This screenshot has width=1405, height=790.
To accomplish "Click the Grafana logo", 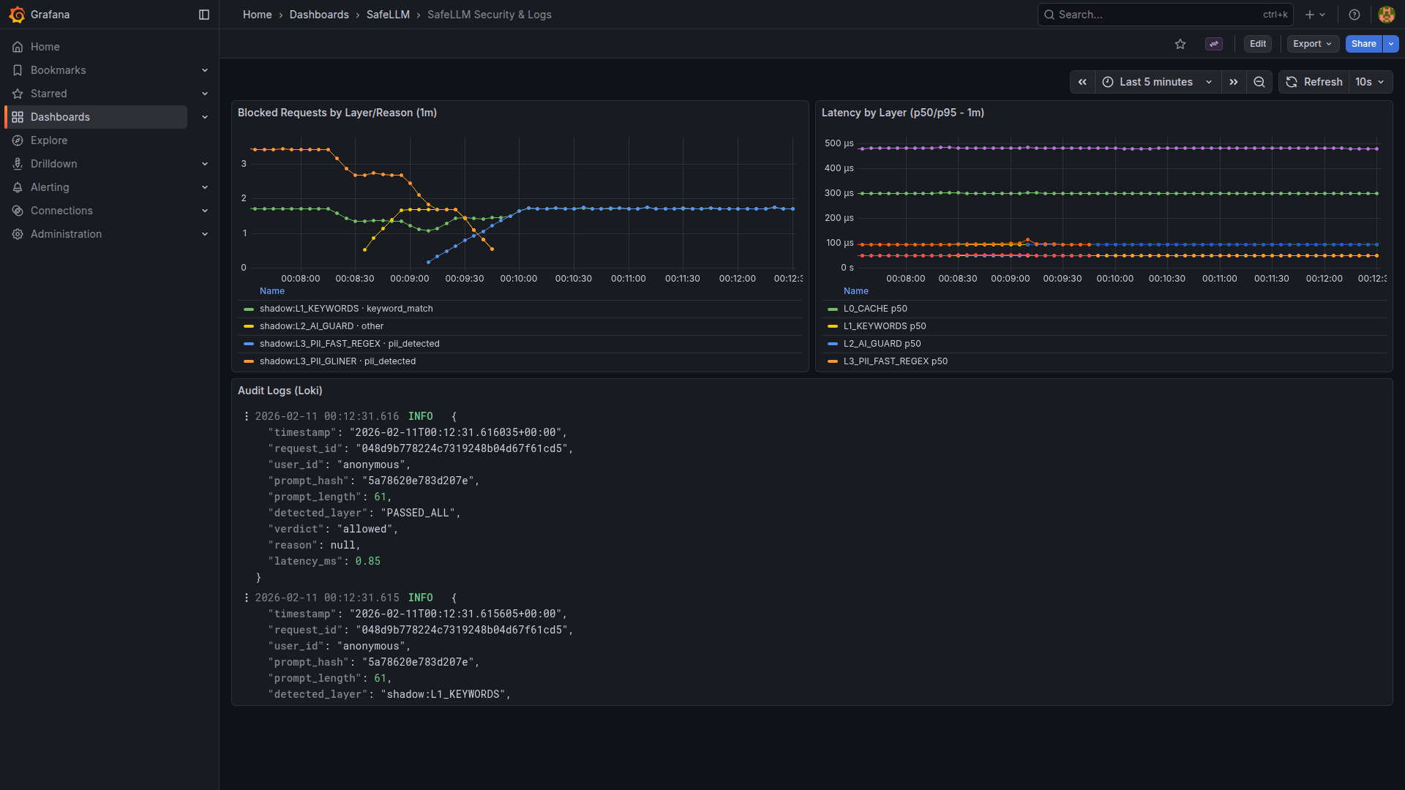I will (17, 15).
